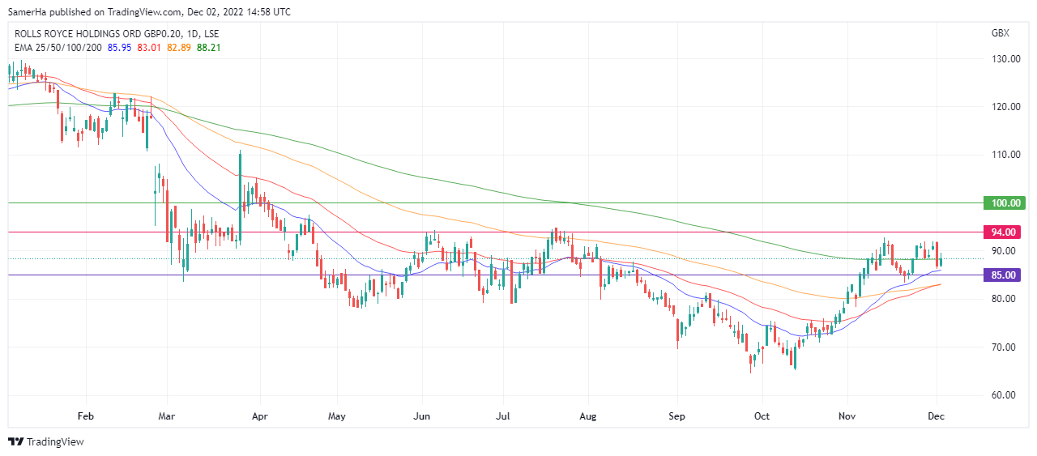
Task: Click the TradingView logo icon
Action: pyautogui.click(x=15, y=441)
